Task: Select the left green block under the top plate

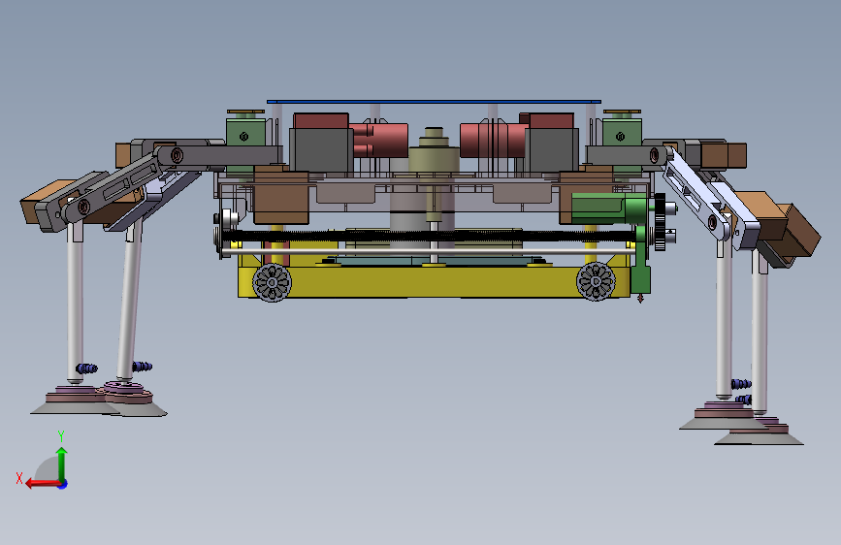Action: coord(245,134)
